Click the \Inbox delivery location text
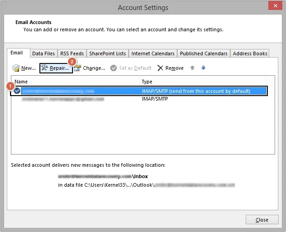The height and width of the screenshot is (232, 286). [x=140, y=176]
